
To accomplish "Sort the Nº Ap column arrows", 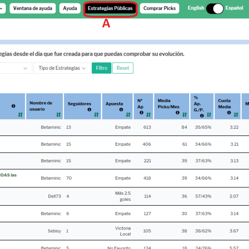I will point(149,115).
